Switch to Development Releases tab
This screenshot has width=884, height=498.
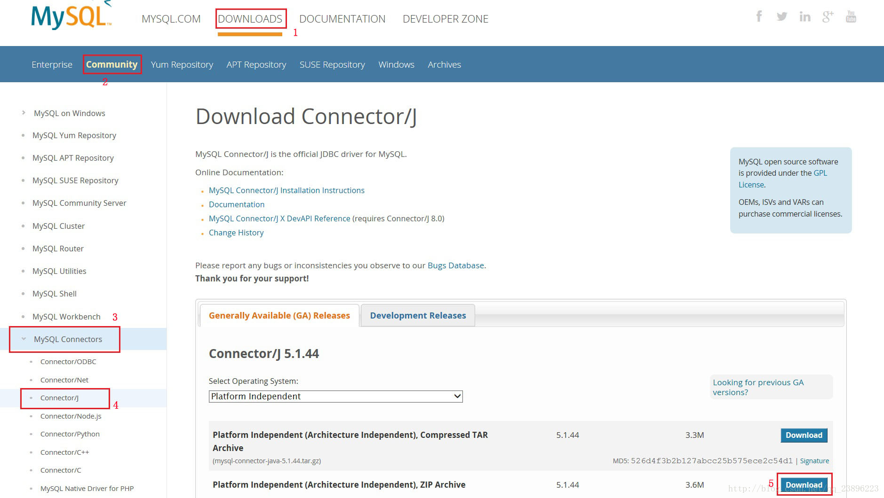[418, 316]
